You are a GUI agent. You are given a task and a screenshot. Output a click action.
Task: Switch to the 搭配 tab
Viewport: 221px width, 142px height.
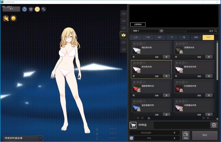pos(196,37)
